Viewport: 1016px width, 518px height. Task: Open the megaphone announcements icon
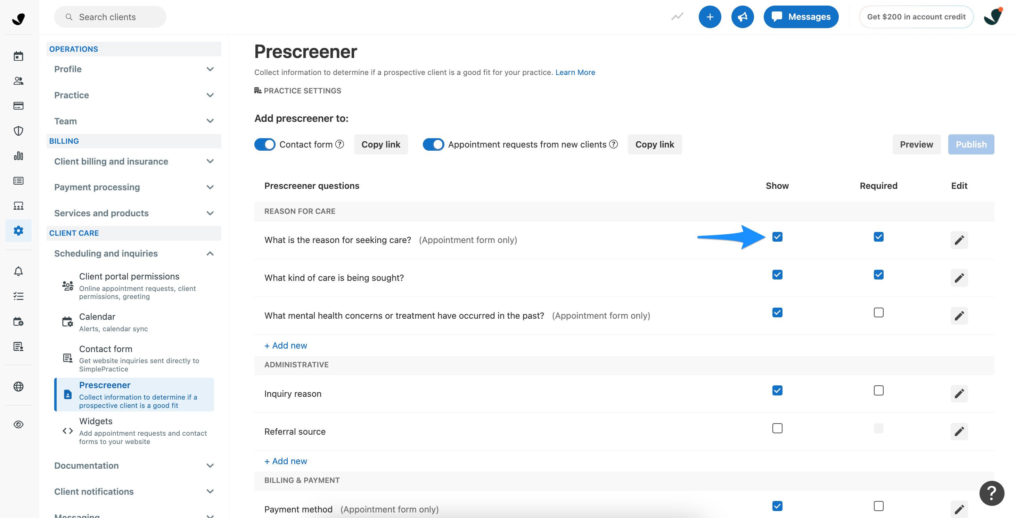743,17
